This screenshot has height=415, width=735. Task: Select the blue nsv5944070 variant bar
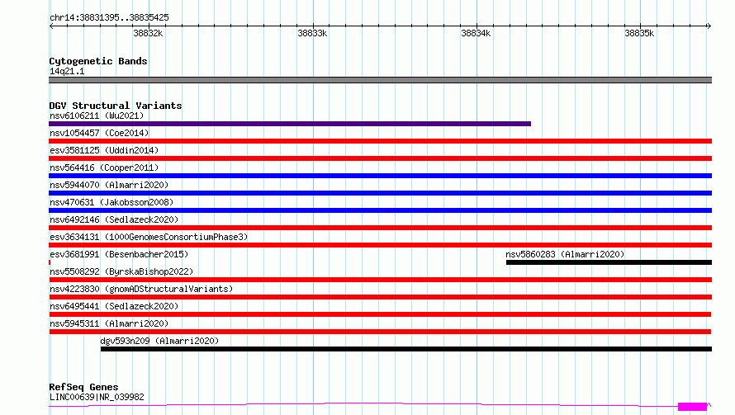[x=380, y=193]
